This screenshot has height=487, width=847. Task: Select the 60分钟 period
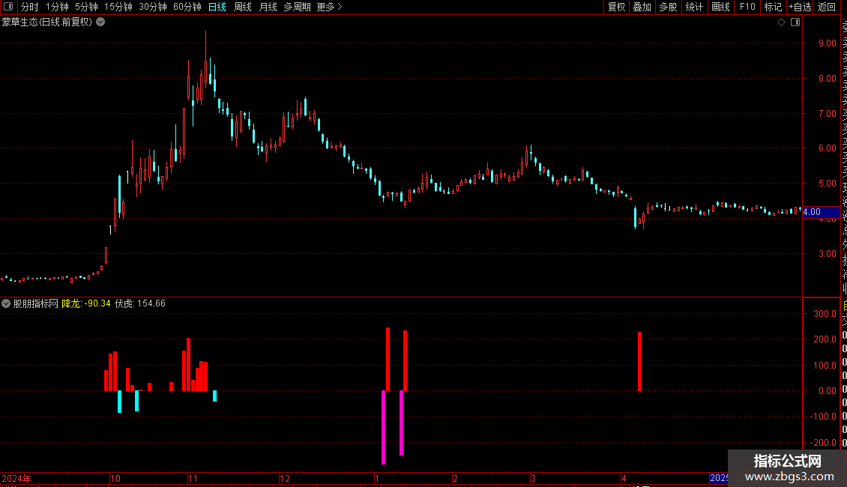tap(187, 7)
